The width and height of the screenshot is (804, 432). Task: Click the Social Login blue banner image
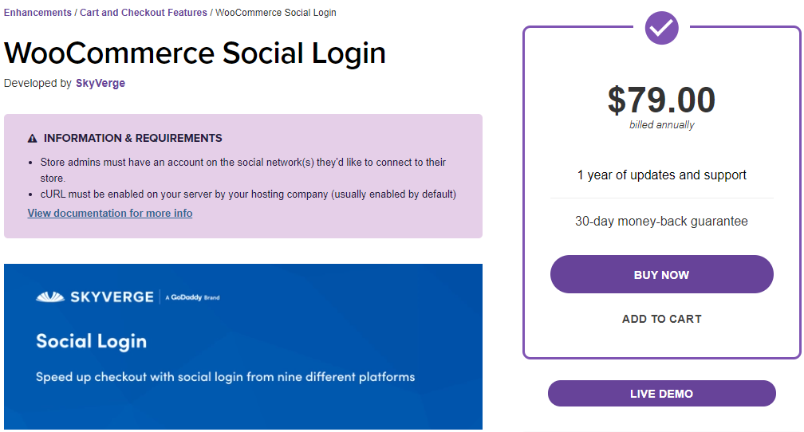click(x=243, y=347)
